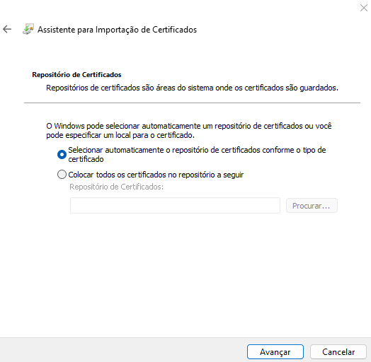Click paragraph starting 'O Windows pode selecionar'
Image resolution: width=371 pixels, height=362 pixels.
189,130
